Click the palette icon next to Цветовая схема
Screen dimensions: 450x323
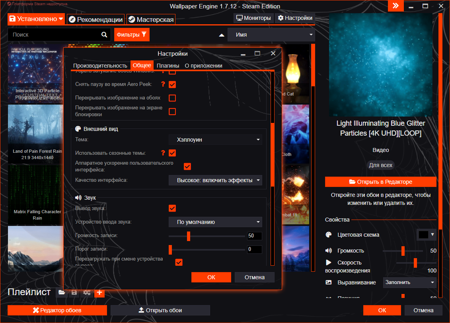point(329,235)
